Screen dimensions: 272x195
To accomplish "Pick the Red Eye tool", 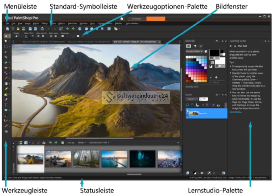I will (x=6, y=68).
